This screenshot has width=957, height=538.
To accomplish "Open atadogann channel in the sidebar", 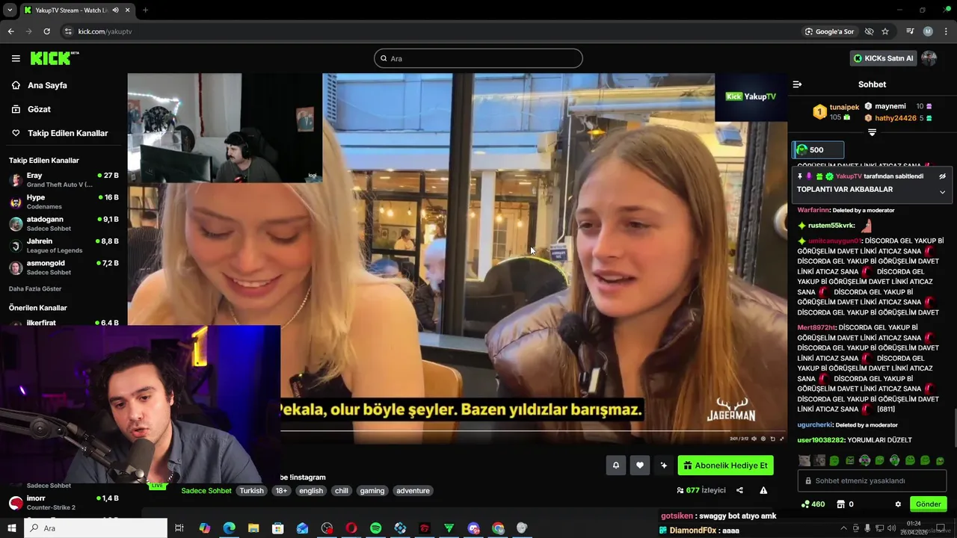I will (x=64, y=223).
